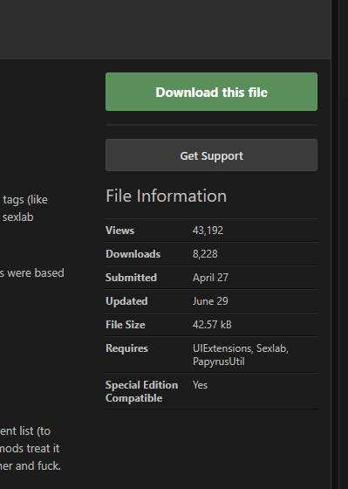This screenshot has width=348, height=489.
Task: Select the Views count 43,192
Action: pos(208,231)
